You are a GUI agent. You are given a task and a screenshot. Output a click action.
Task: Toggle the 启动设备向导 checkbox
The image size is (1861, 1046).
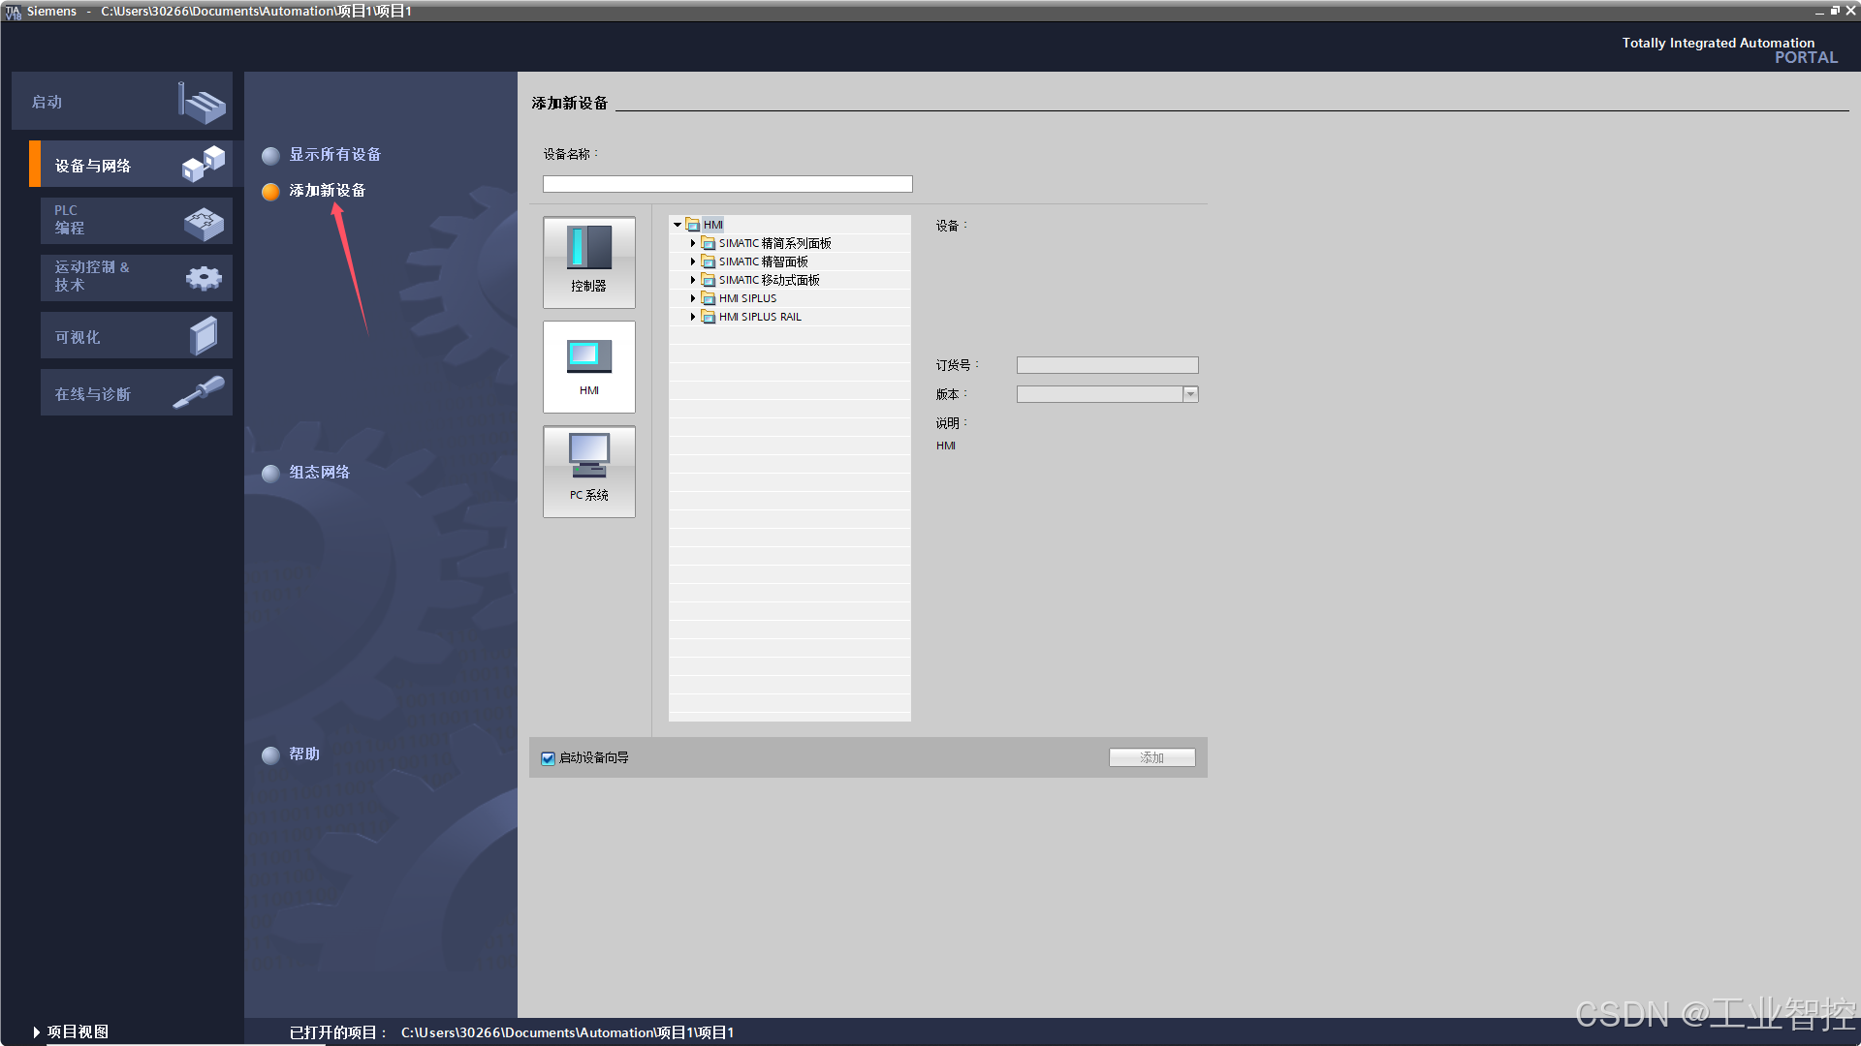[x=549, y=758]
